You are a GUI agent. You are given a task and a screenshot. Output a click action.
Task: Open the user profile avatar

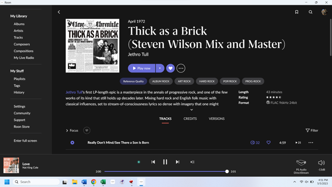pos(324,12)
